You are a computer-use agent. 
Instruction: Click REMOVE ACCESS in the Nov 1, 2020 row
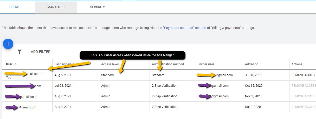pos(304,96)
